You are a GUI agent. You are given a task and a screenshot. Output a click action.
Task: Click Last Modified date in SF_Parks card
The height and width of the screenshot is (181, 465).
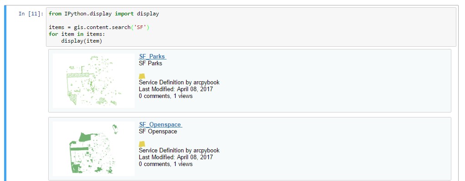click(x=176, y=89)
